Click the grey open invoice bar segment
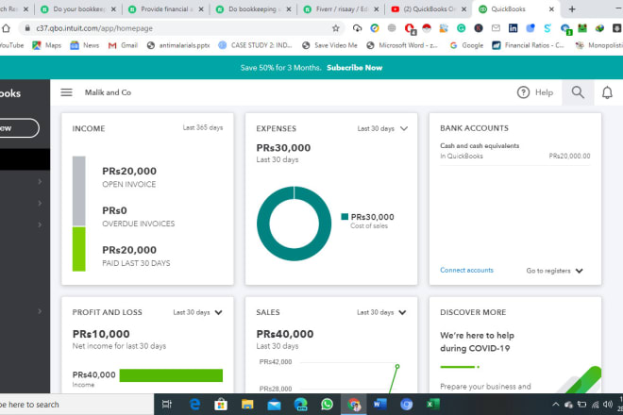623x415 pixels. [78, 191]
